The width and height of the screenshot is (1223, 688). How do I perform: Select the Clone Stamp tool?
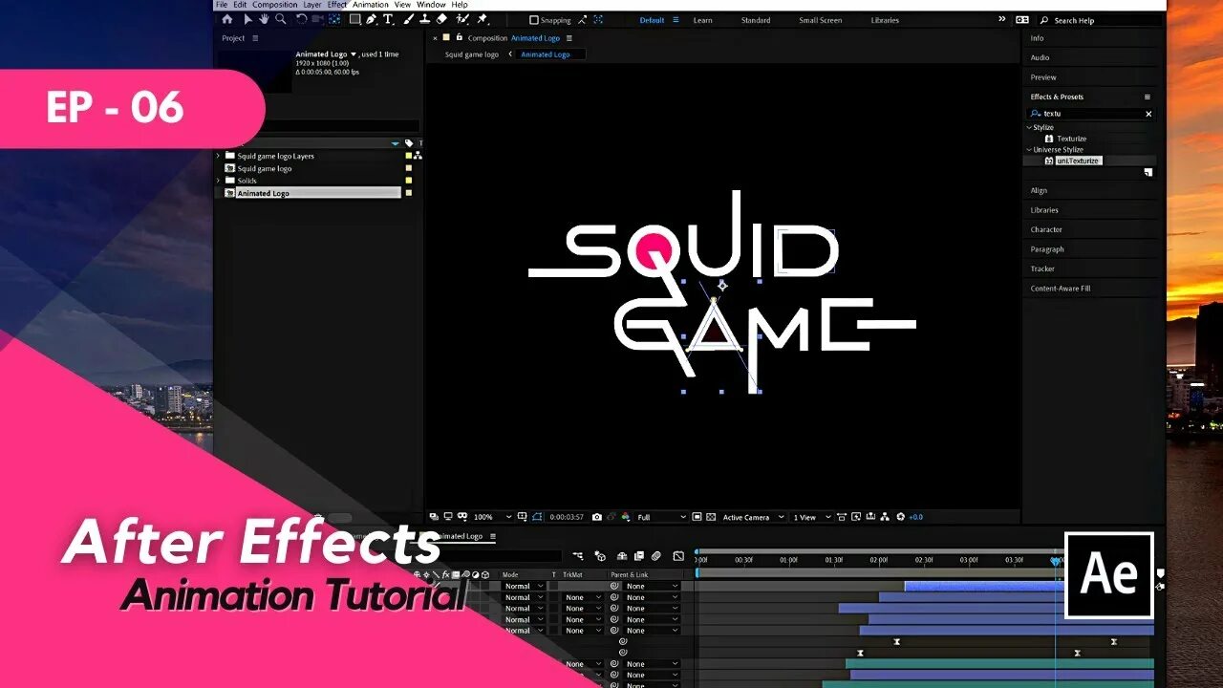point(424,19)
